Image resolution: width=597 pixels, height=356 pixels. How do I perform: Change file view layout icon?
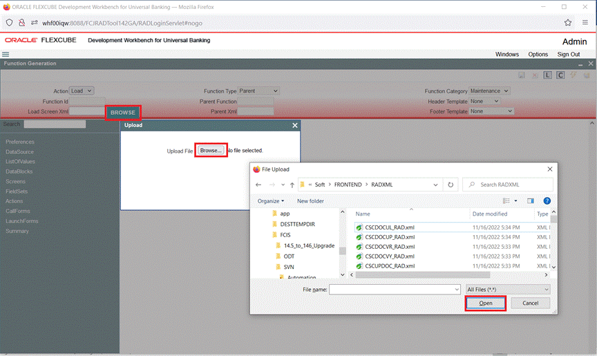506,200
